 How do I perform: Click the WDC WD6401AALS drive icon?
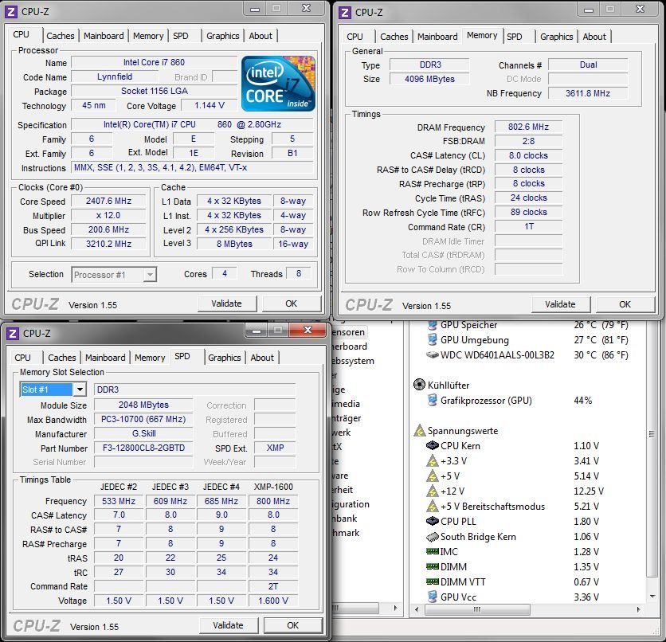coord(432,354)
